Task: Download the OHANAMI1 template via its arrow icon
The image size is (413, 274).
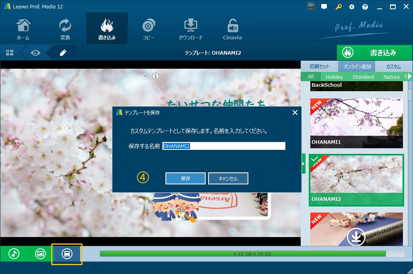Action: click(356, 123)
